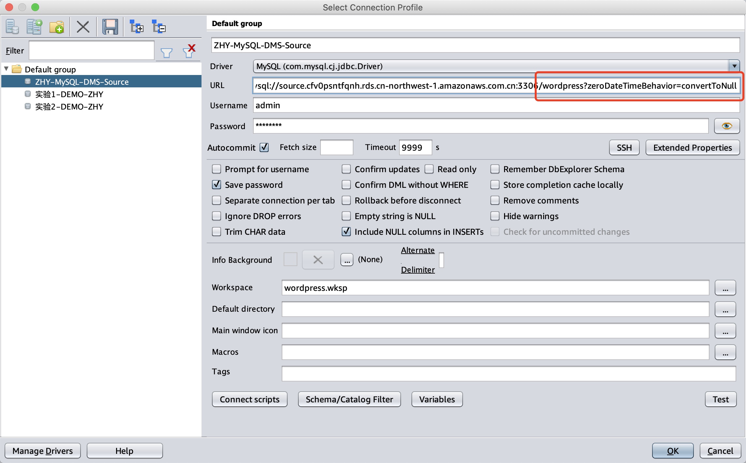Show password with the eye button
The image size is (746, 463).
pyautogui.click(x=726, y=126)
